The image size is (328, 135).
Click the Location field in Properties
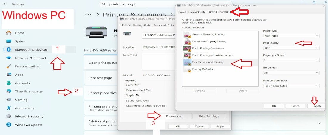[x=159, y=47]
